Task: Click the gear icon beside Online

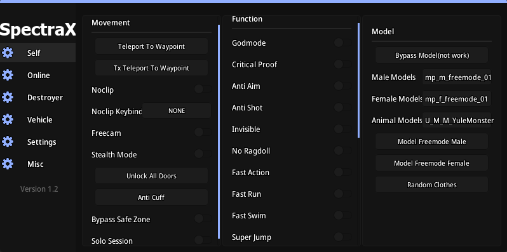Action: [x=8, y=75]
